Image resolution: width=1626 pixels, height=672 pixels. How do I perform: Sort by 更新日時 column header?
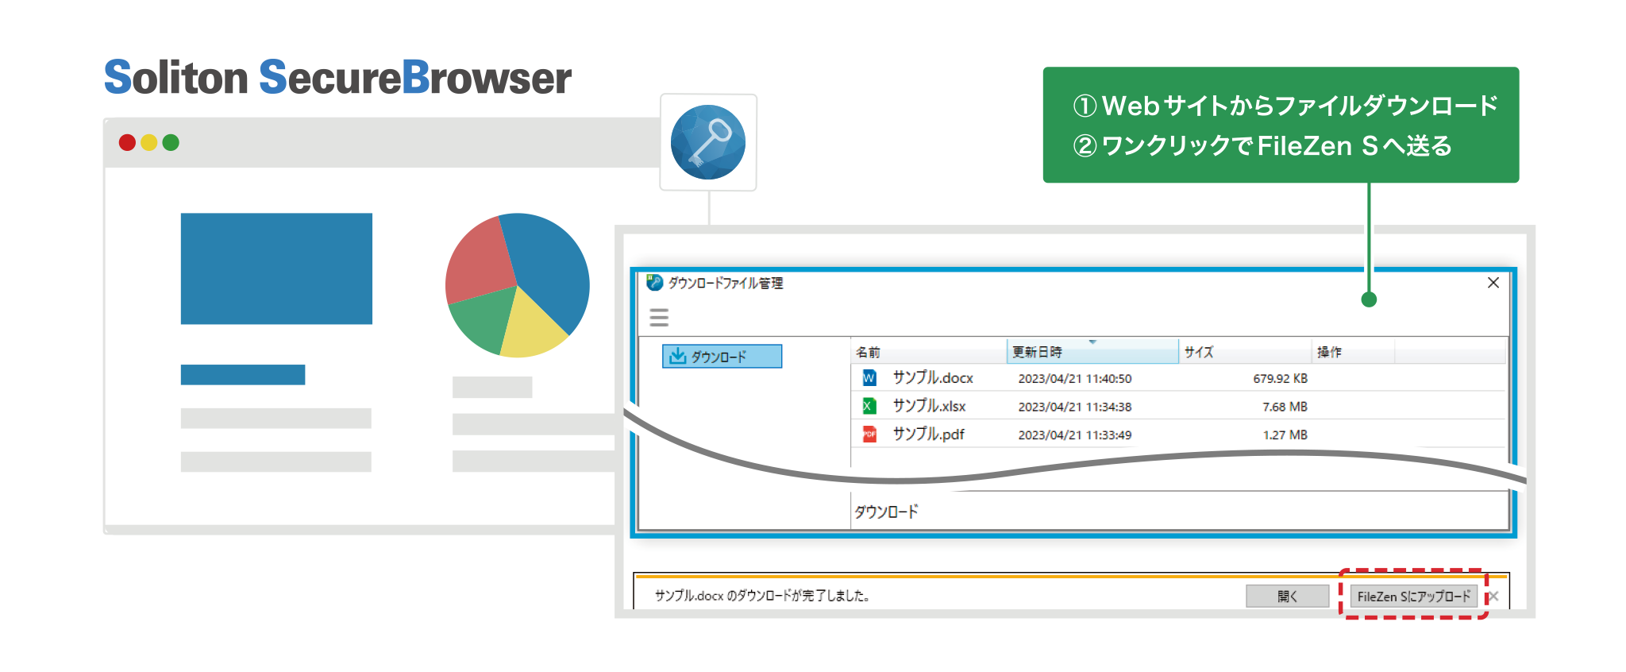pos(1092,351)
